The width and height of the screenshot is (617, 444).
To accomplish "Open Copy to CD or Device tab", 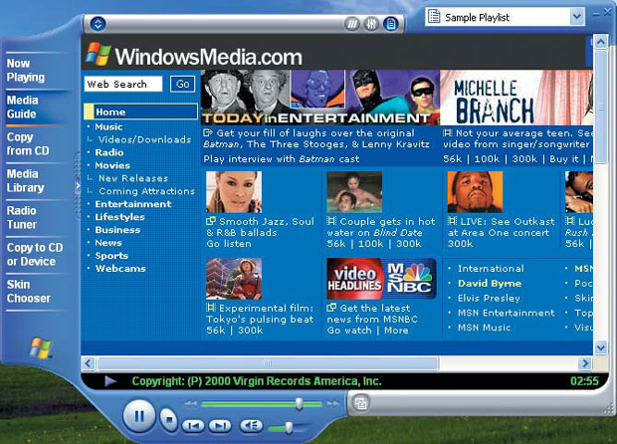I will (35, 254).
